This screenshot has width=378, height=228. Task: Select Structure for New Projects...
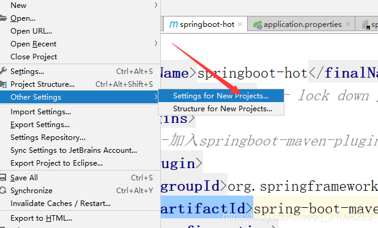(221, 109)
